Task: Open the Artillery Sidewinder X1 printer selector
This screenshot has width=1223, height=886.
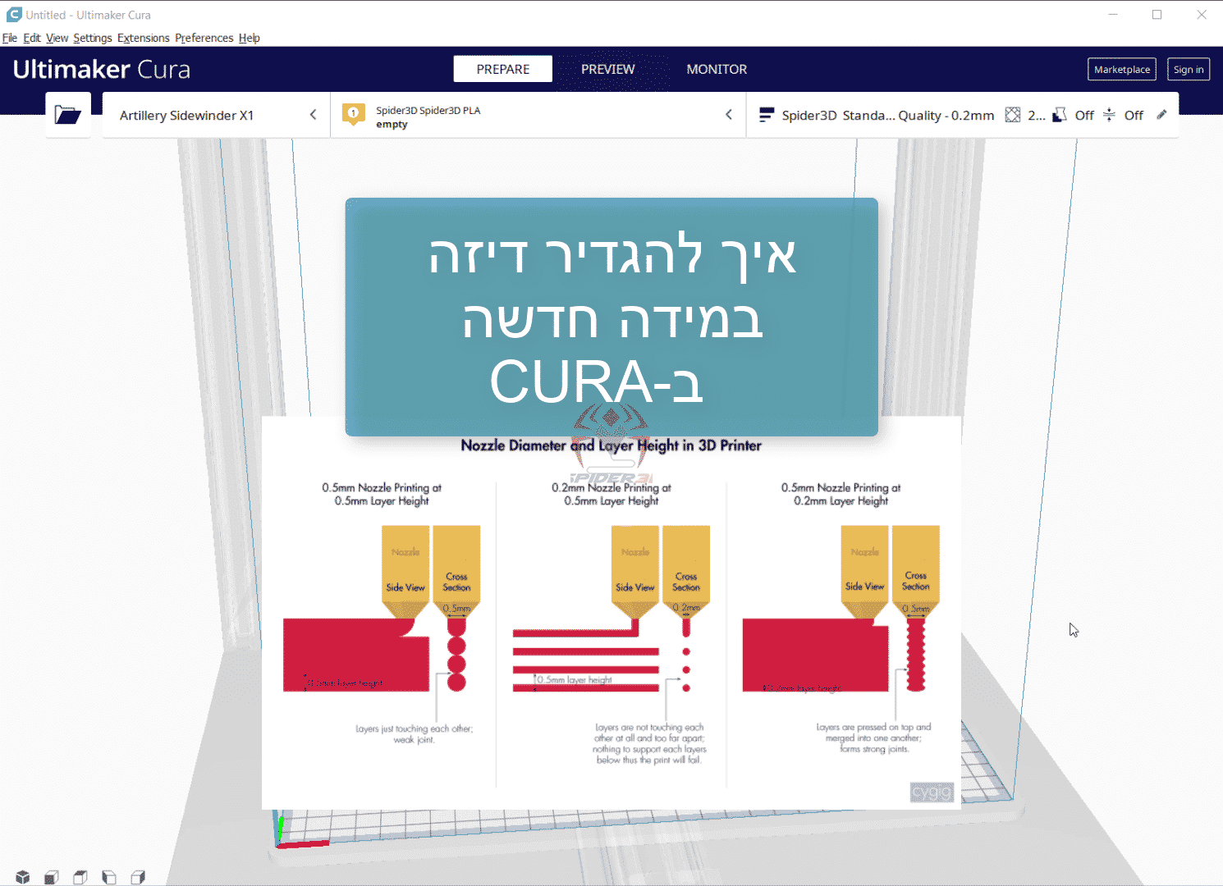Action: (x=216, y=115)
